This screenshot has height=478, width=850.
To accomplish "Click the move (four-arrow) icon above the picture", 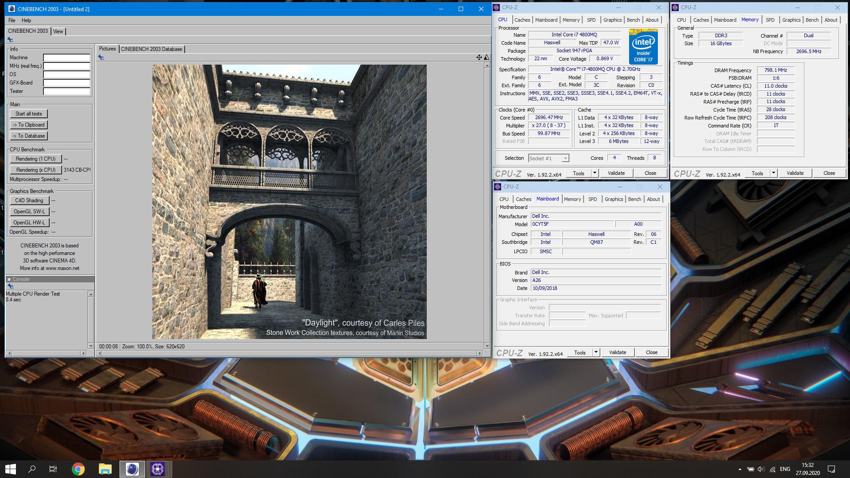I will point(479,57).
